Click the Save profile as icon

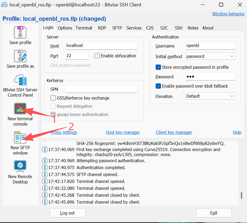point(20,56)
